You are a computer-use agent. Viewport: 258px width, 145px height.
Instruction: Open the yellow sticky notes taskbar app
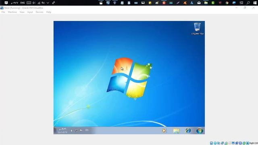point(150,3)
